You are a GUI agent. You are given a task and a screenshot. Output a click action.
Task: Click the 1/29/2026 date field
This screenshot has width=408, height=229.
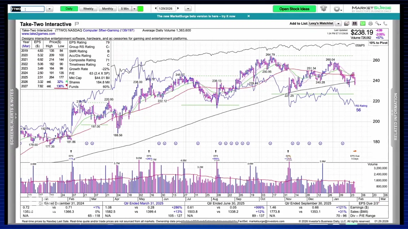pos(167,8)
